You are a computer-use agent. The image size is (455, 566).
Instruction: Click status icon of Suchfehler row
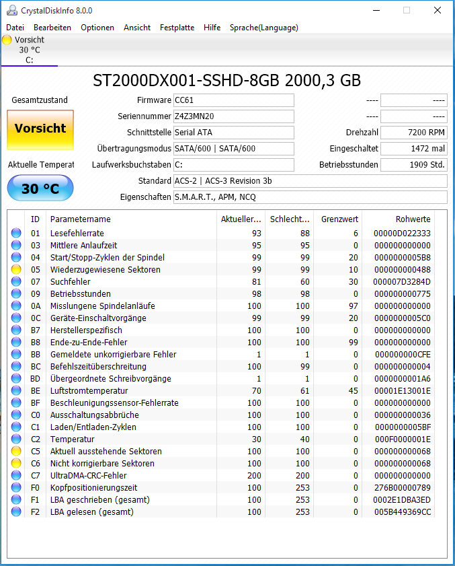tap(16, 281)
